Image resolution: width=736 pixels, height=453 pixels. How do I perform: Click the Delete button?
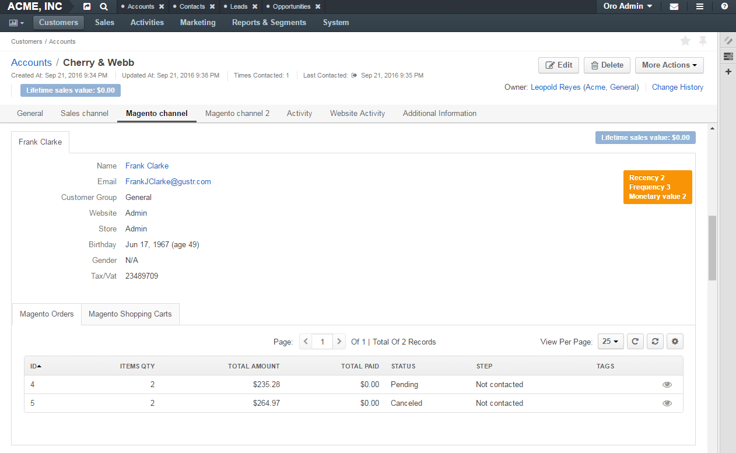607,65
